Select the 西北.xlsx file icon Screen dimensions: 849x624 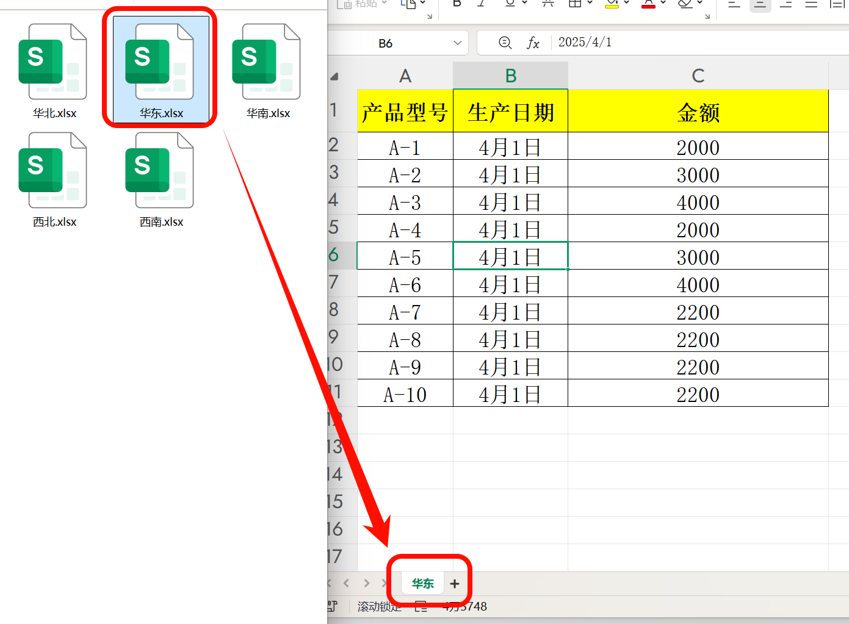coord(53,170)
